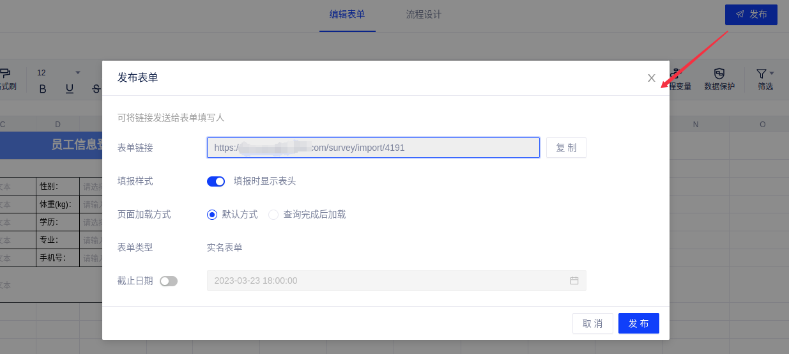
Task: Open the 数据保护 data protection tool
Action: coord(719,79)
